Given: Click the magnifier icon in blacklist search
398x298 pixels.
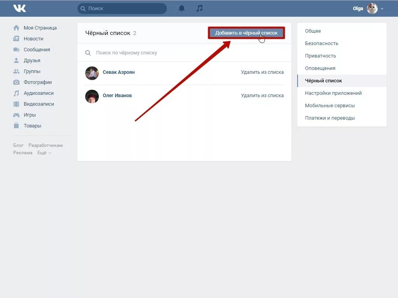Looking at the screenshot, I should click(x=88, y=53).
